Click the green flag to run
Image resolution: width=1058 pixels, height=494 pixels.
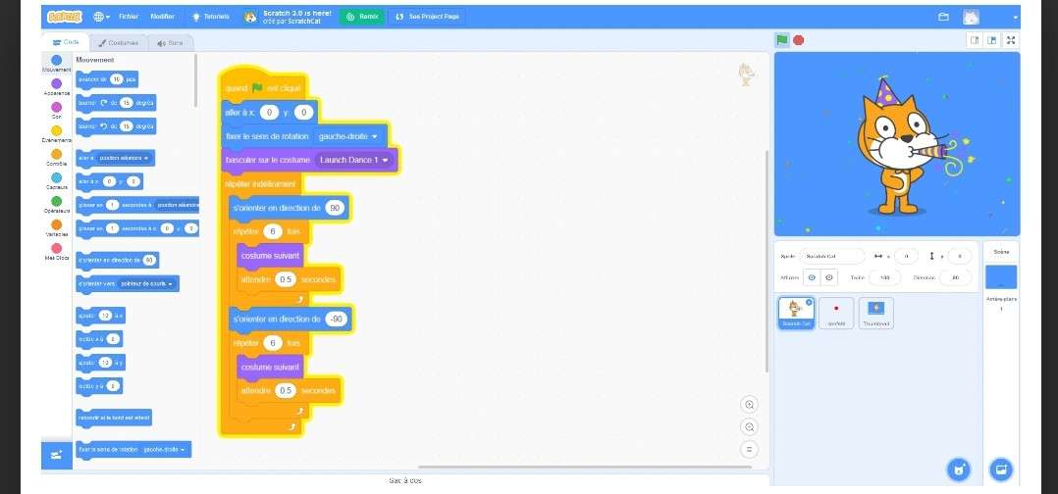click(x=781, y=40)
